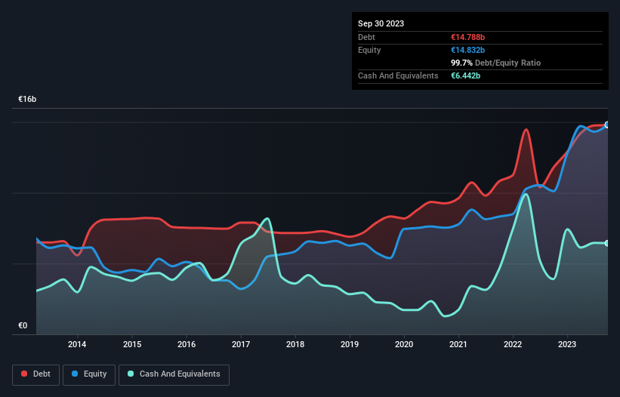This screenshot has width=620, height=397.
Task: Click the 2015 x-axis label
Action: tap(132, 344)
